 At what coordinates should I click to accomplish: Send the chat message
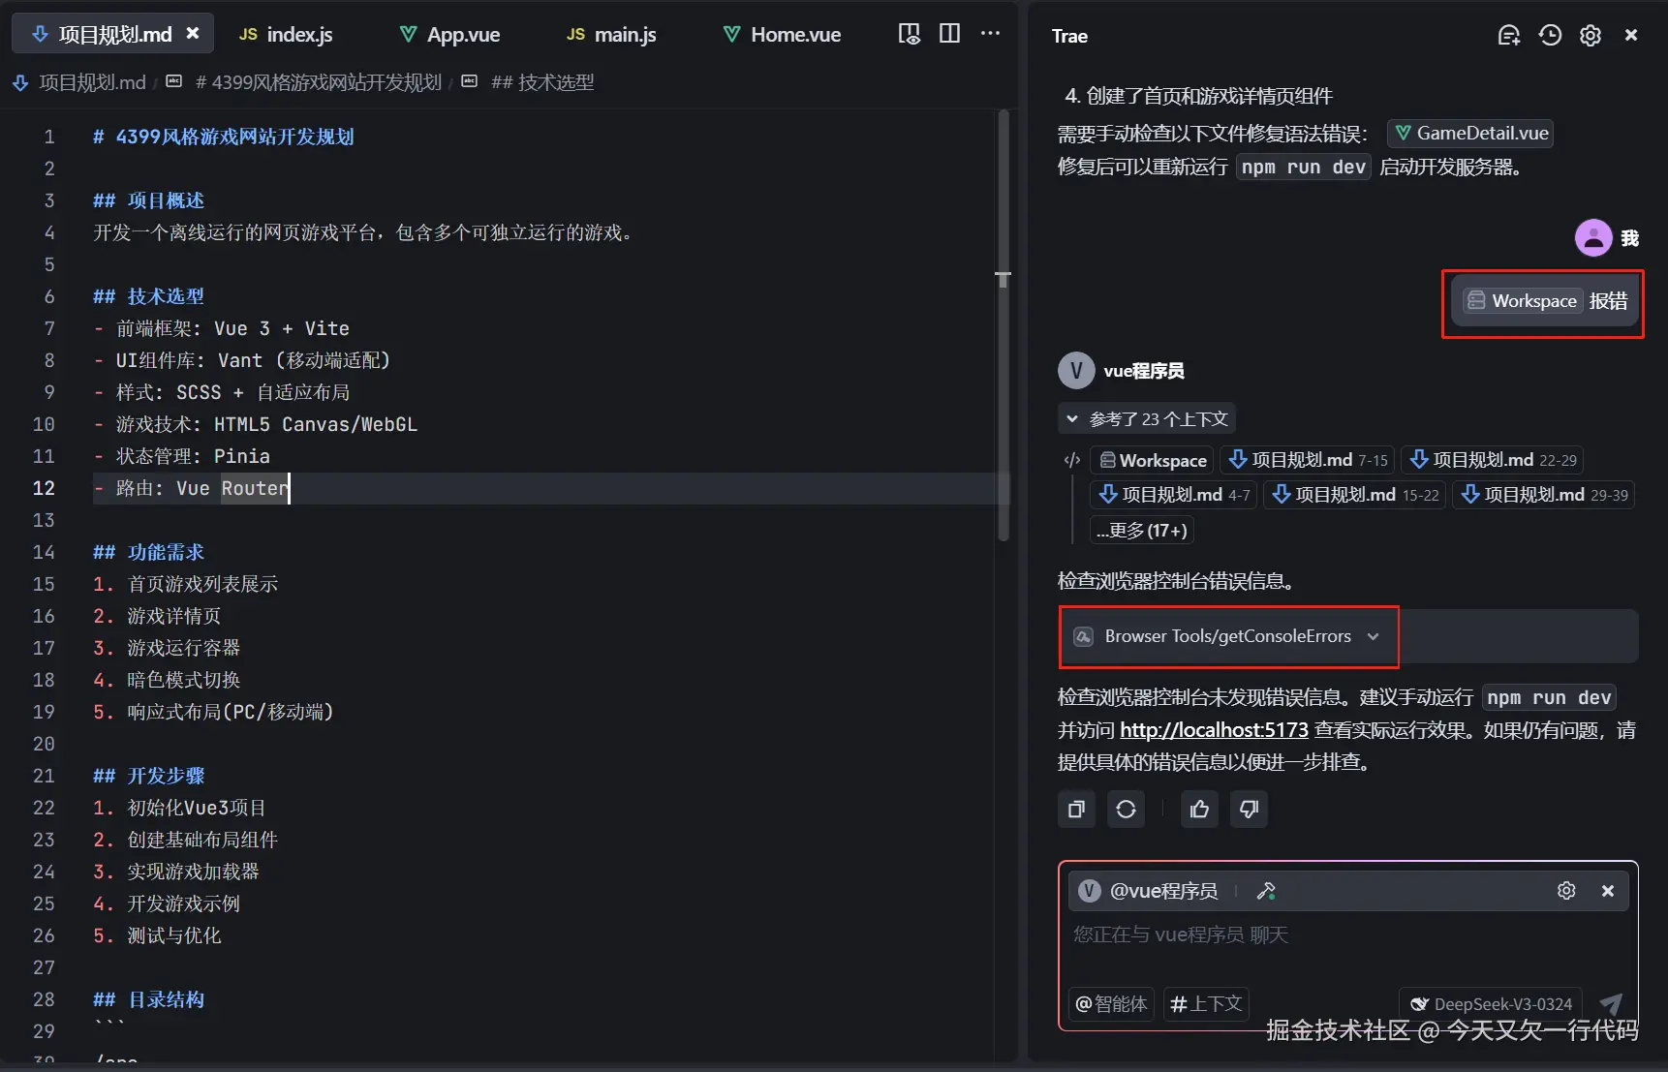click(1611, 1004)
